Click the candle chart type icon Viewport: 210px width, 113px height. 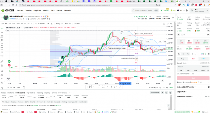pyautogui.click(x=48, y=24)
